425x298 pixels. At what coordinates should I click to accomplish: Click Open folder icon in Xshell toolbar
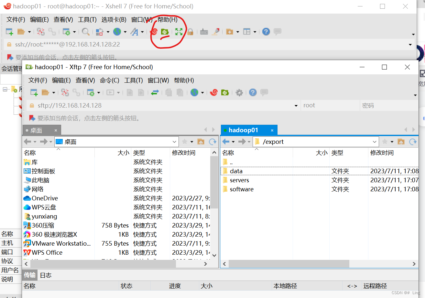[x=21, y=32]
